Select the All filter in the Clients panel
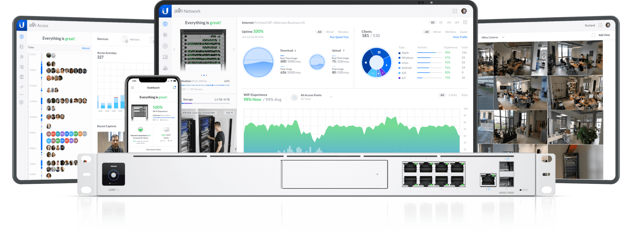This screenshot has width=632, height=237. pos(427,32)
